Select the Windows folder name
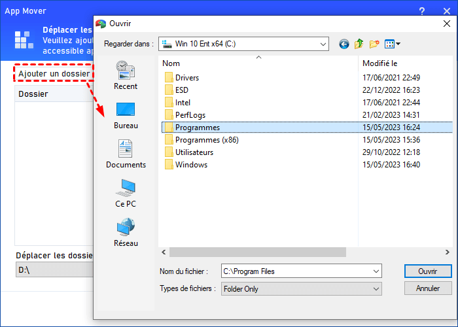Screen dimensions: 458x327 tap(191, 165)
